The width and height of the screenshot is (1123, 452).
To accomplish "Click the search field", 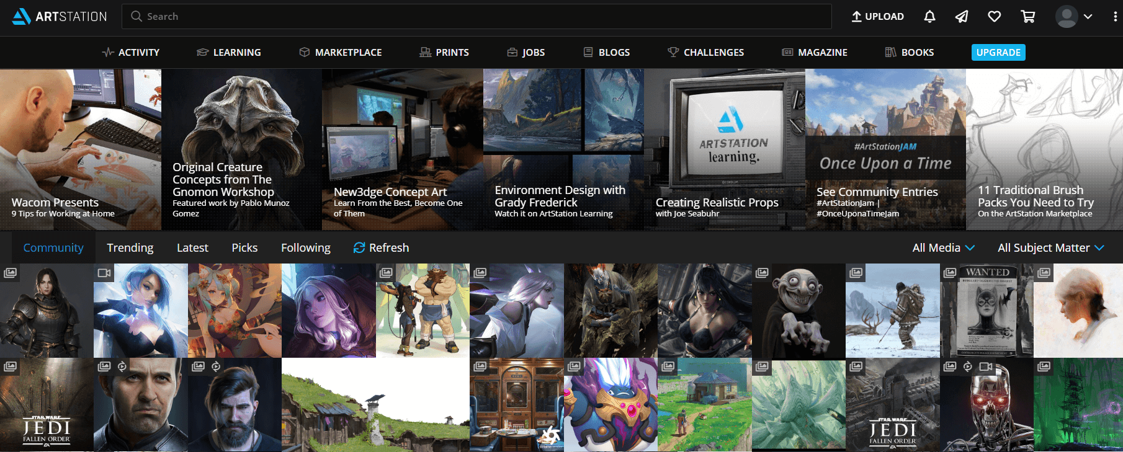I will click(x=476, y=17).
